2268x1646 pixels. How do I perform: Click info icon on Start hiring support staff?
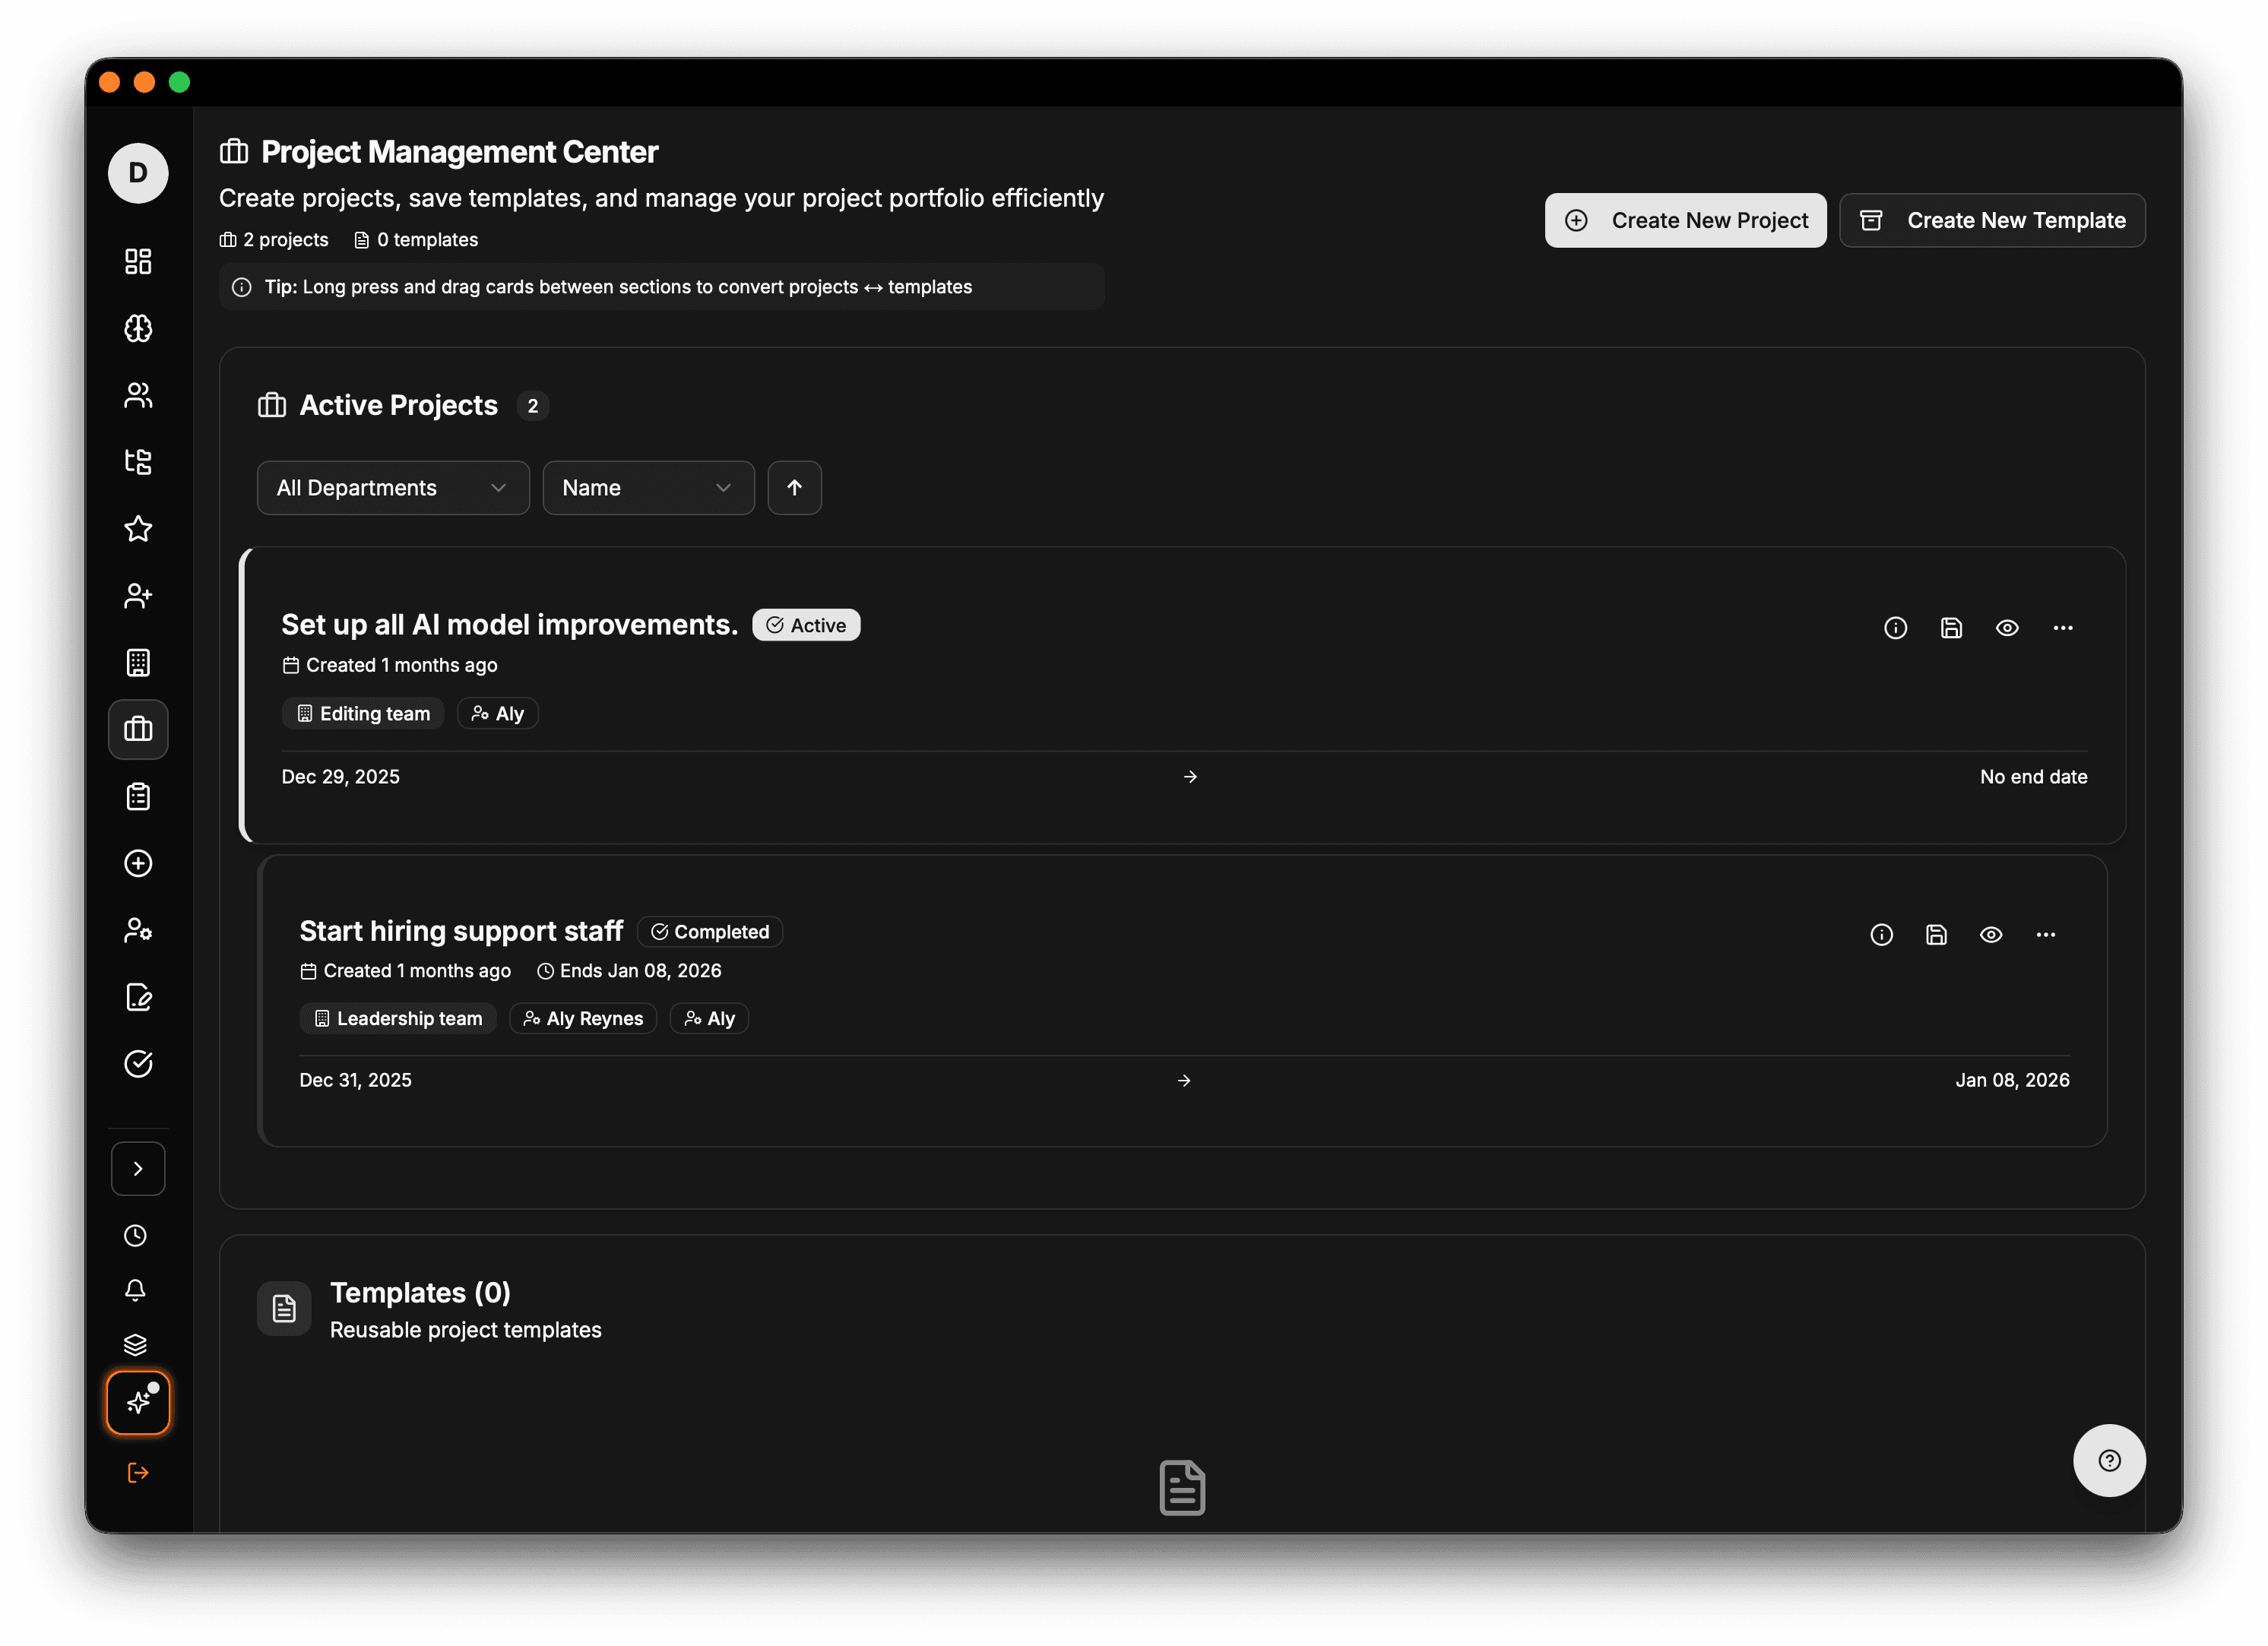tap(1881, 934)
